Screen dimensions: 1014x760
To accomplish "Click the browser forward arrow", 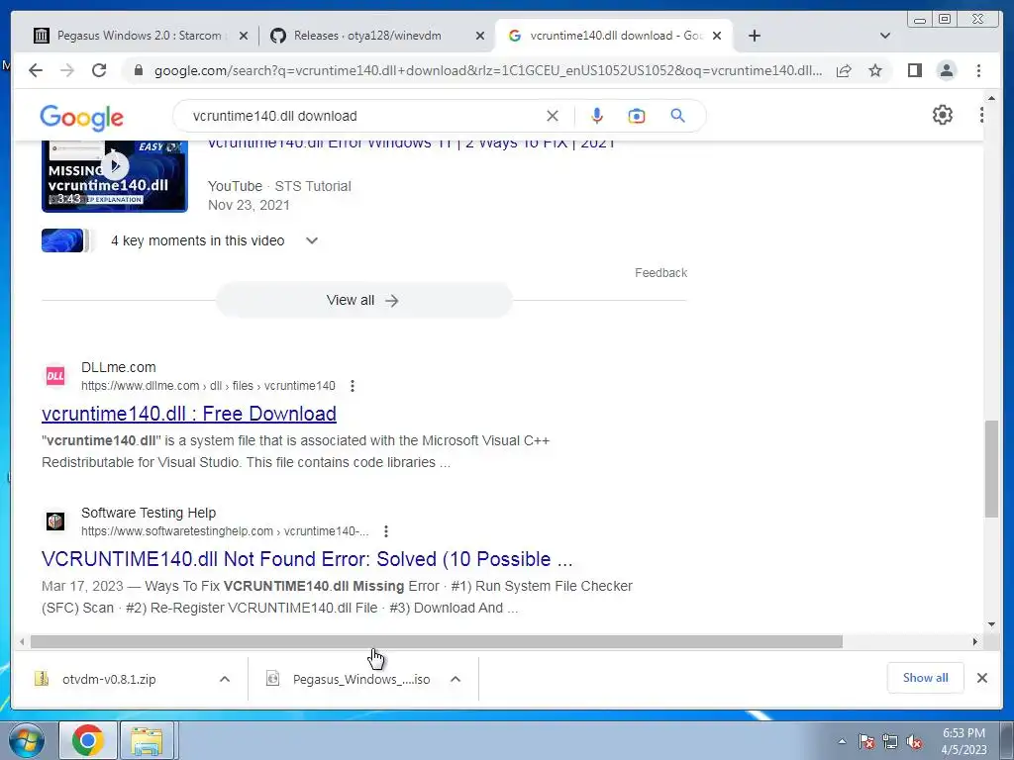I will (67, 70).
